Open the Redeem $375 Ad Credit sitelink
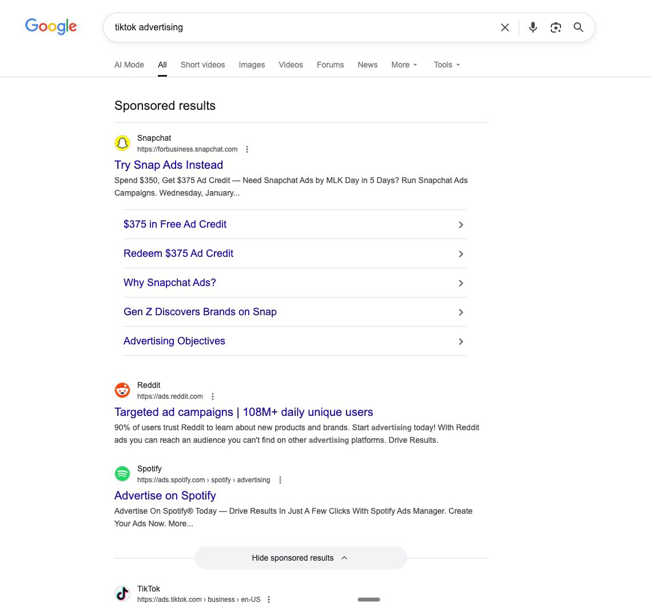This screenshot has width=652, height=603. pyautogui.click(x=178, y=253)
